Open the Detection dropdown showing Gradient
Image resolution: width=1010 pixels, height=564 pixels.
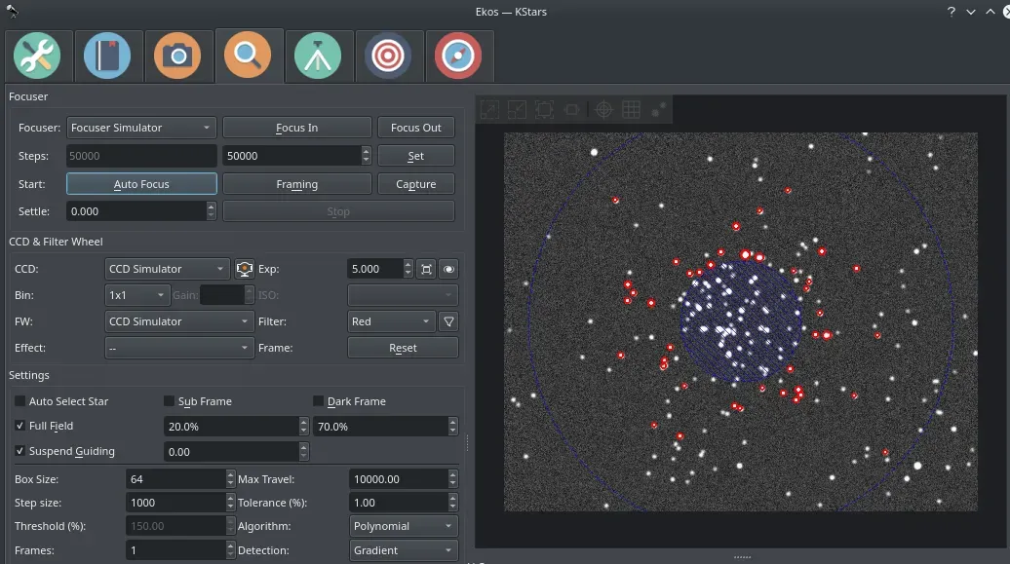tap(403, 549)
